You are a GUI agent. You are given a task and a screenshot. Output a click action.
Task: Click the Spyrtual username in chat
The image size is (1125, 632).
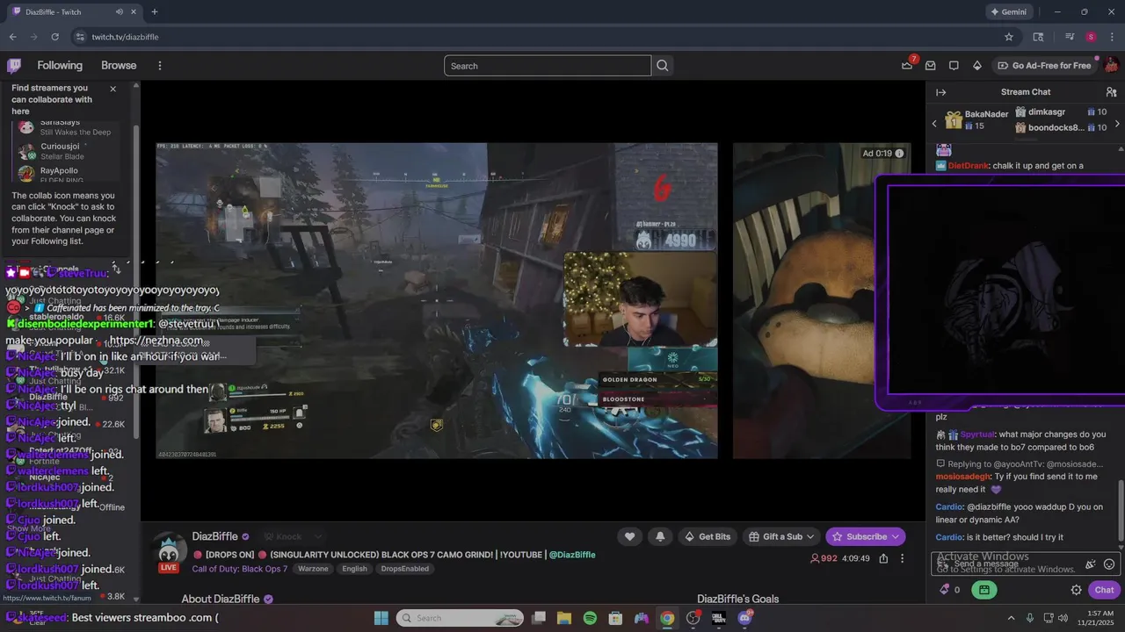click(x=977, y=434)
